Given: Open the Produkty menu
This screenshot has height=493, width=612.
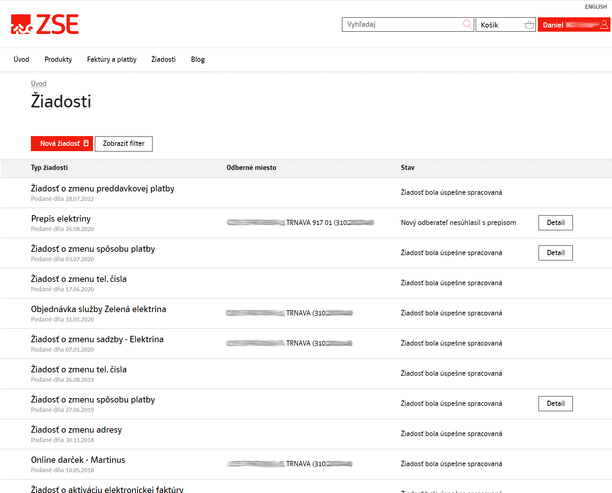Looking at the screenshot, I should (58, 60).
